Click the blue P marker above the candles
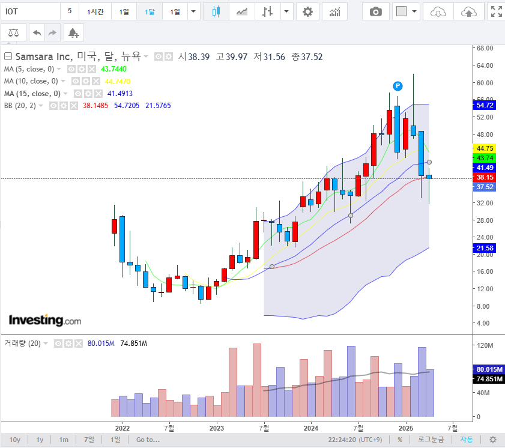Screen dimensions: 505x448 click(398, 86)
